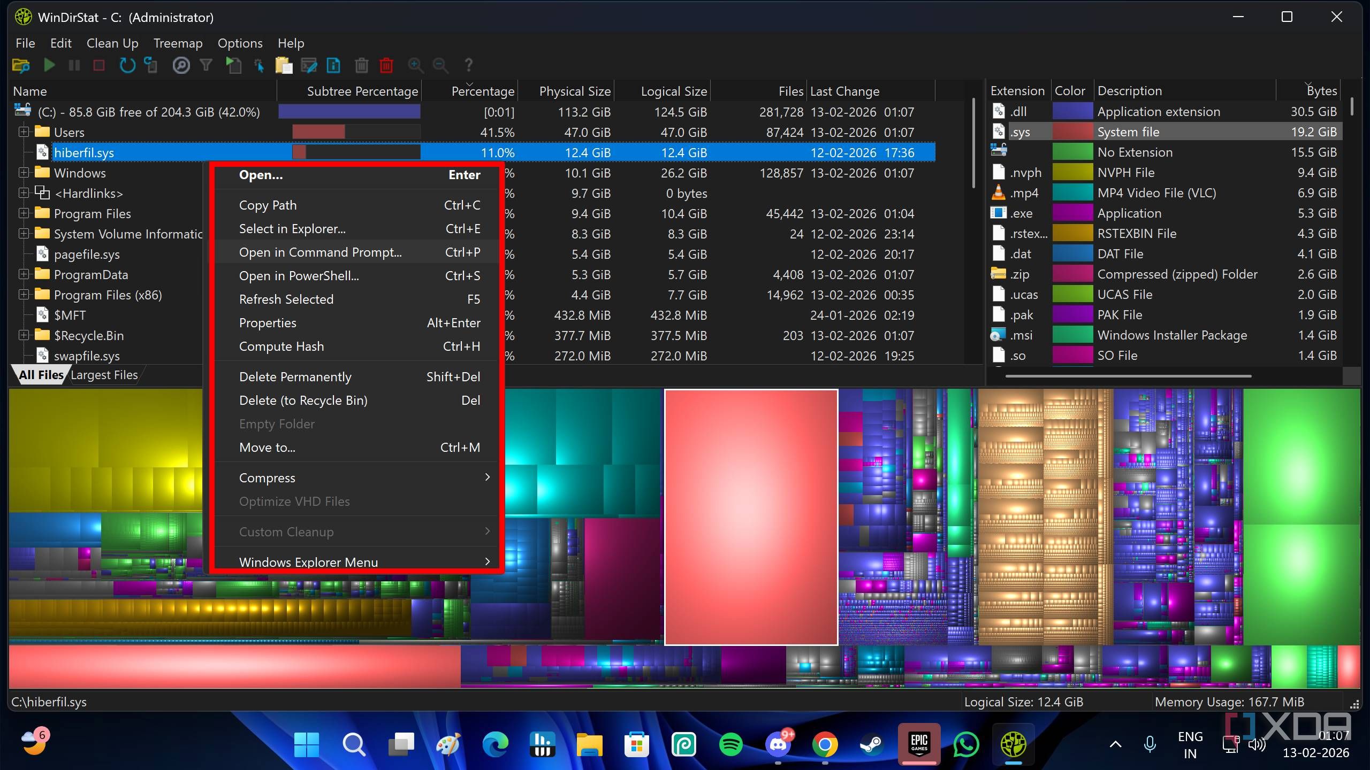Click the Open Item document-with-arrow toolbar icon
Screen dimensions: 1370x770
[x=234, y=65]
